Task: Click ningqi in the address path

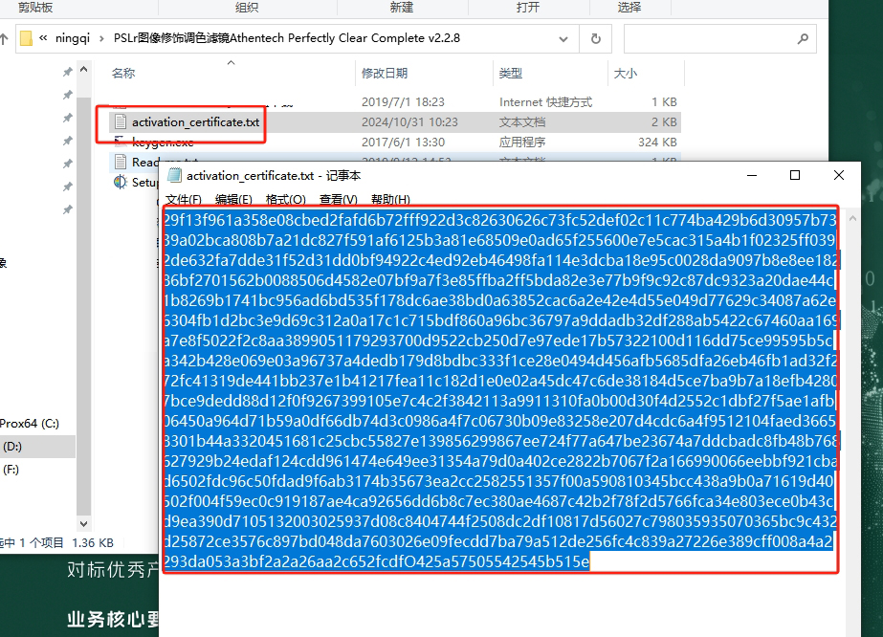Action: pyautogui.click(x=73, y=38)
